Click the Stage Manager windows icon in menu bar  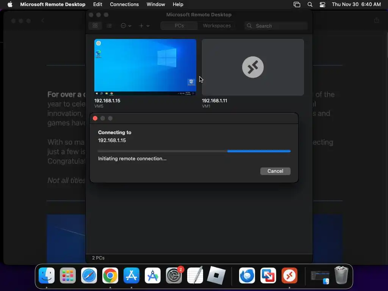point(297,5)
